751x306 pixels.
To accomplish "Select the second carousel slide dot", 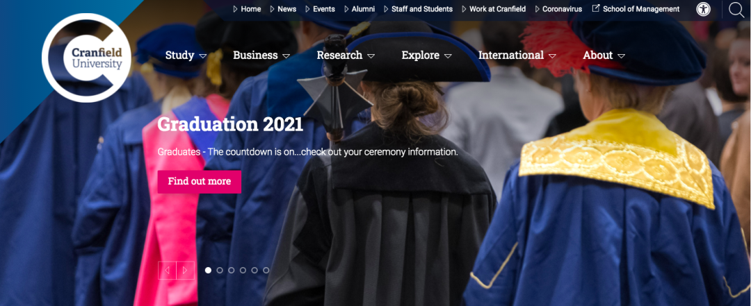I will pos(220,270).
